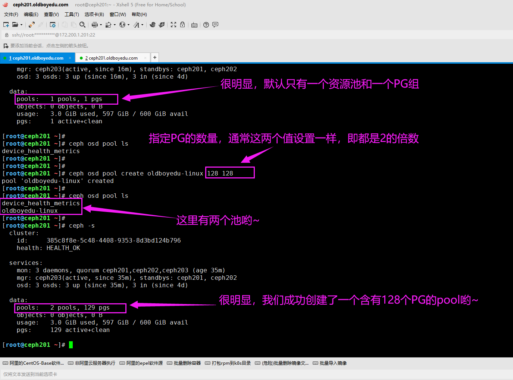Click the + to open a new tab
513x380 pixels.
154,57
